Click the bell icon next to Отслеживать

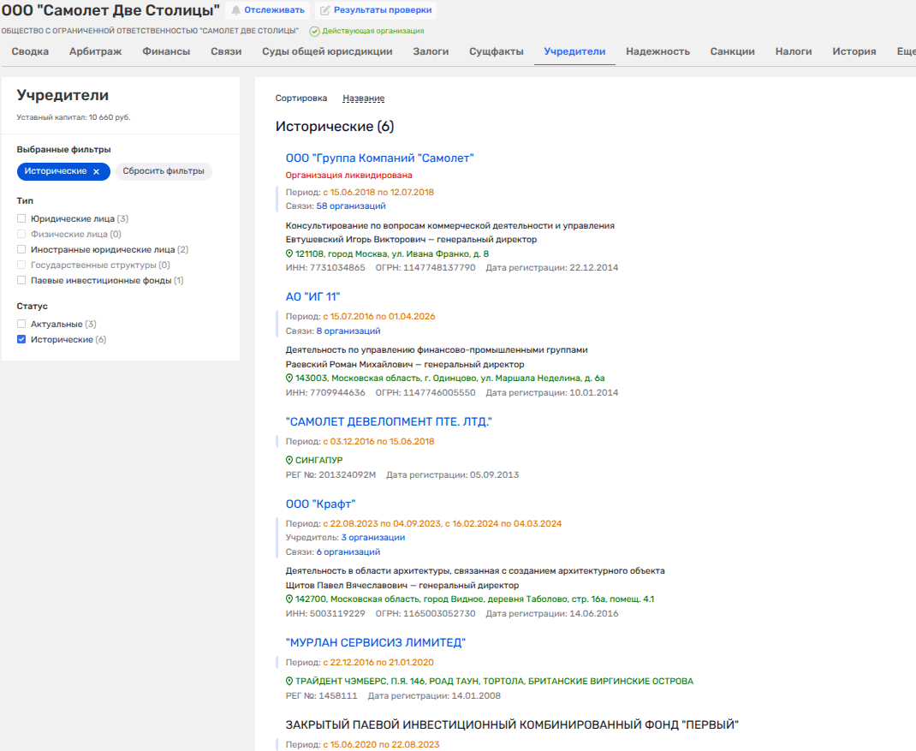[236, 10]
